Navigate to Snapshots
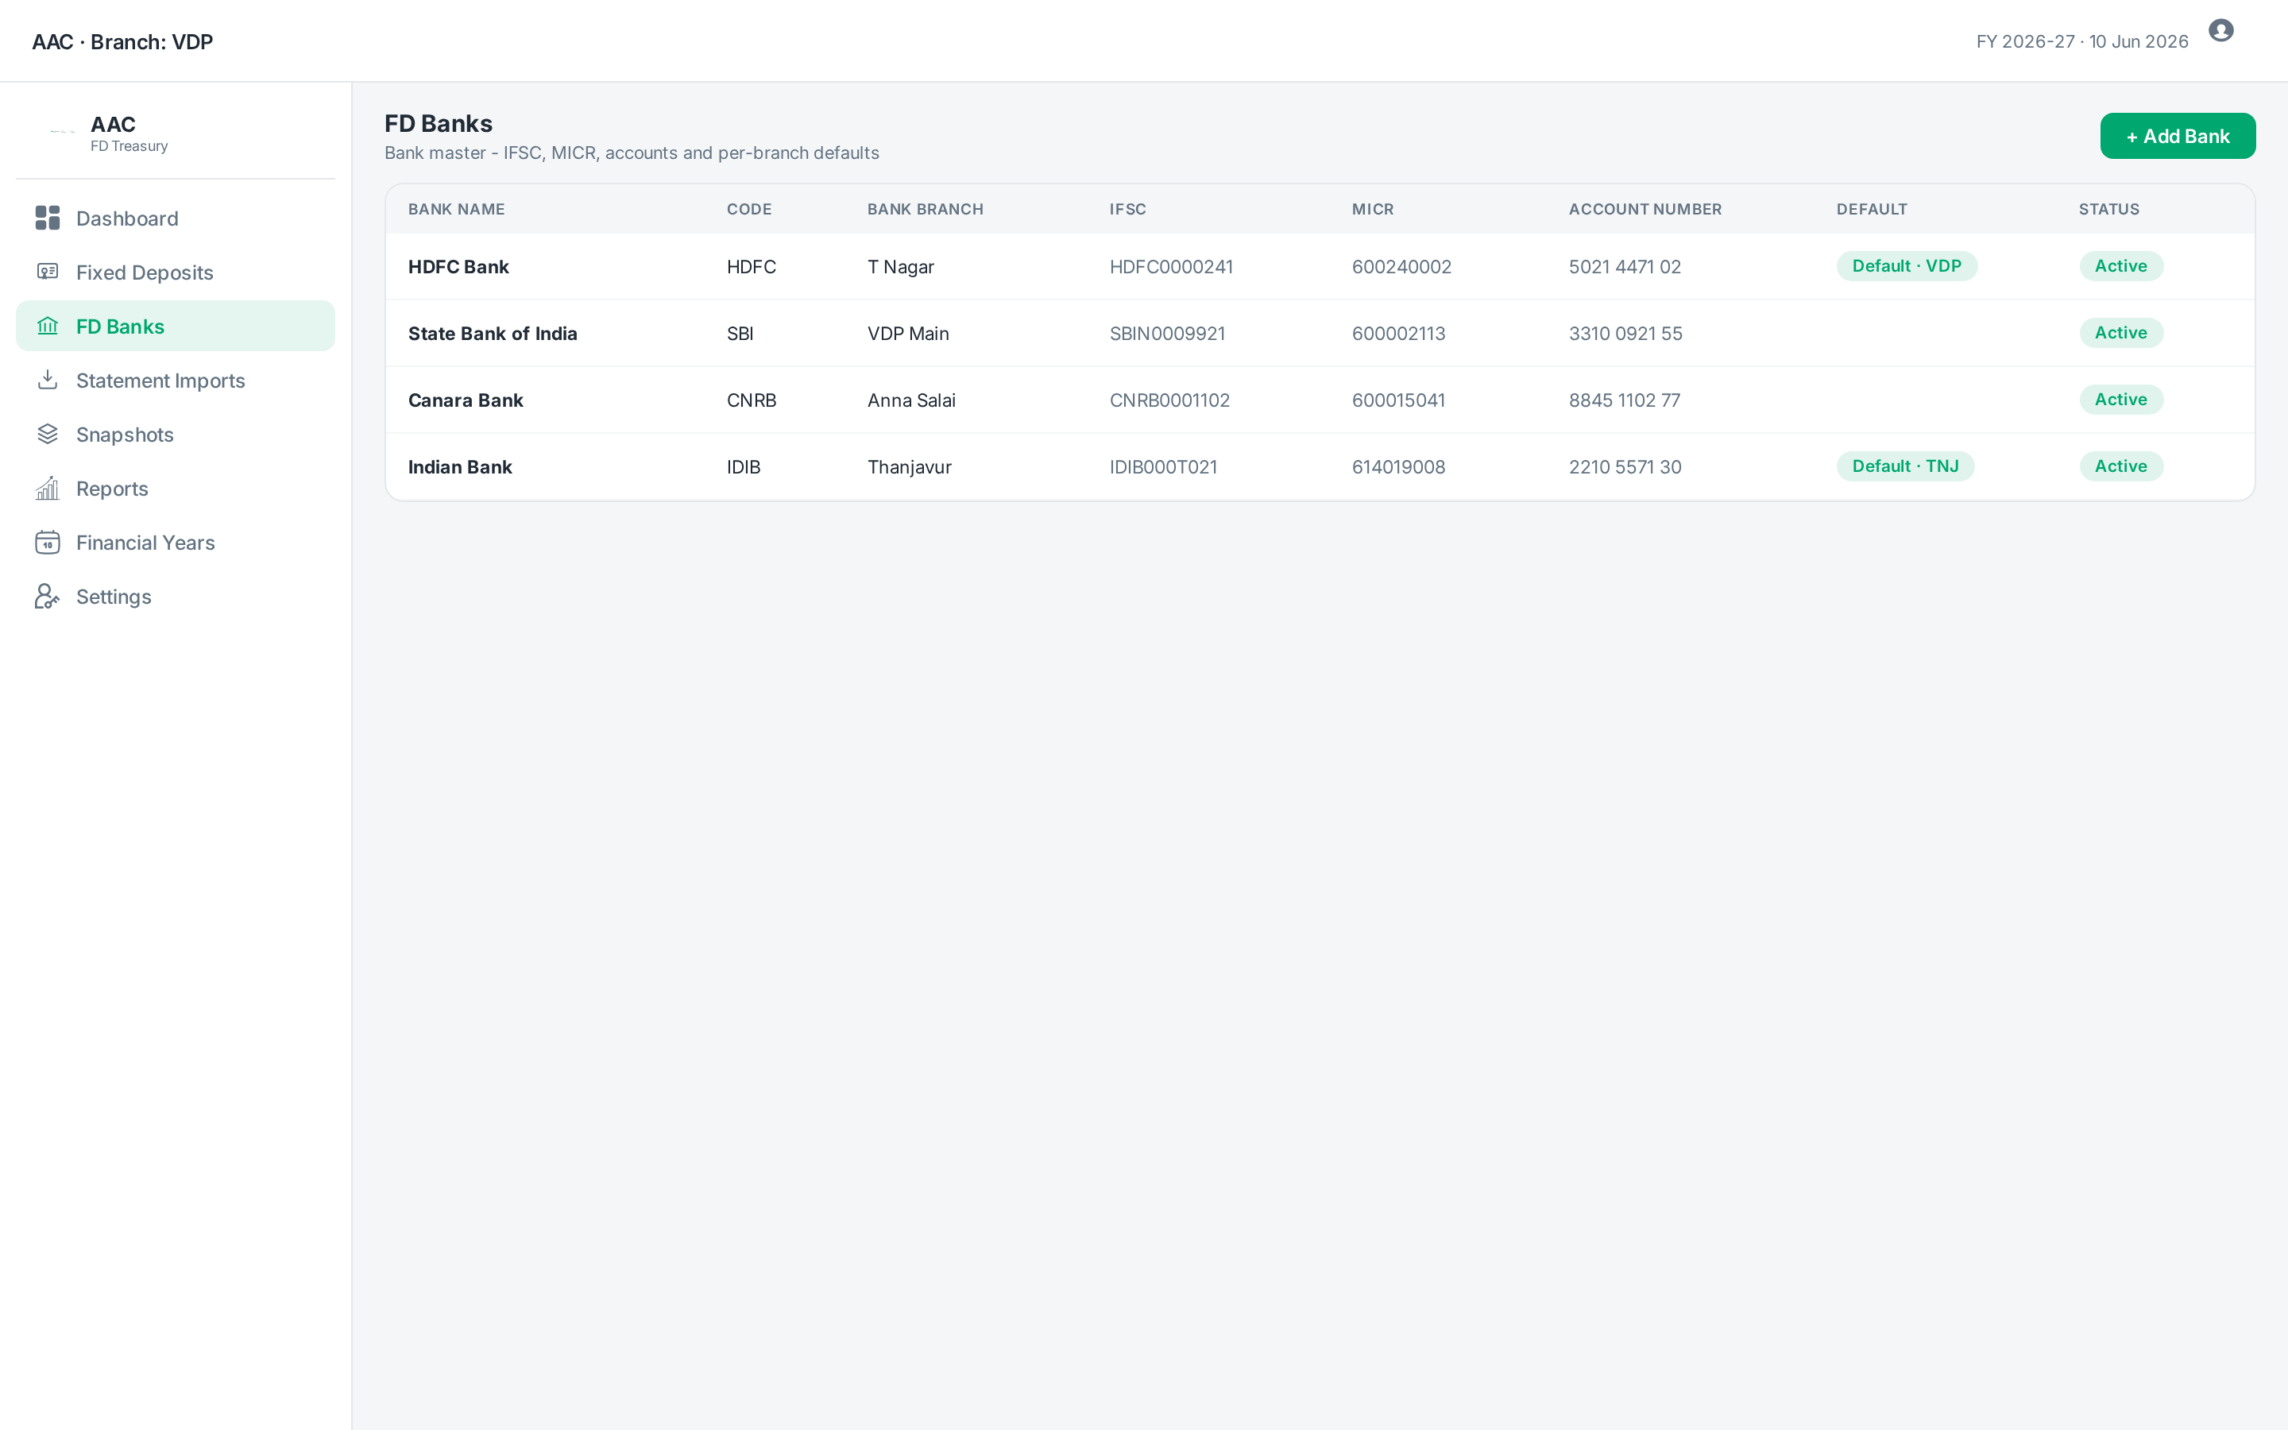The image size is (2288, 1430). click(x=176, y=434)
